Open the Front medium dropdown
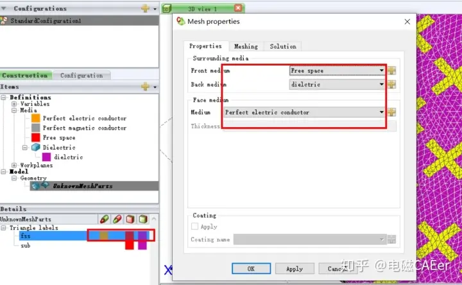This screenshot has height=285, width=462. [x=338, y=71]
